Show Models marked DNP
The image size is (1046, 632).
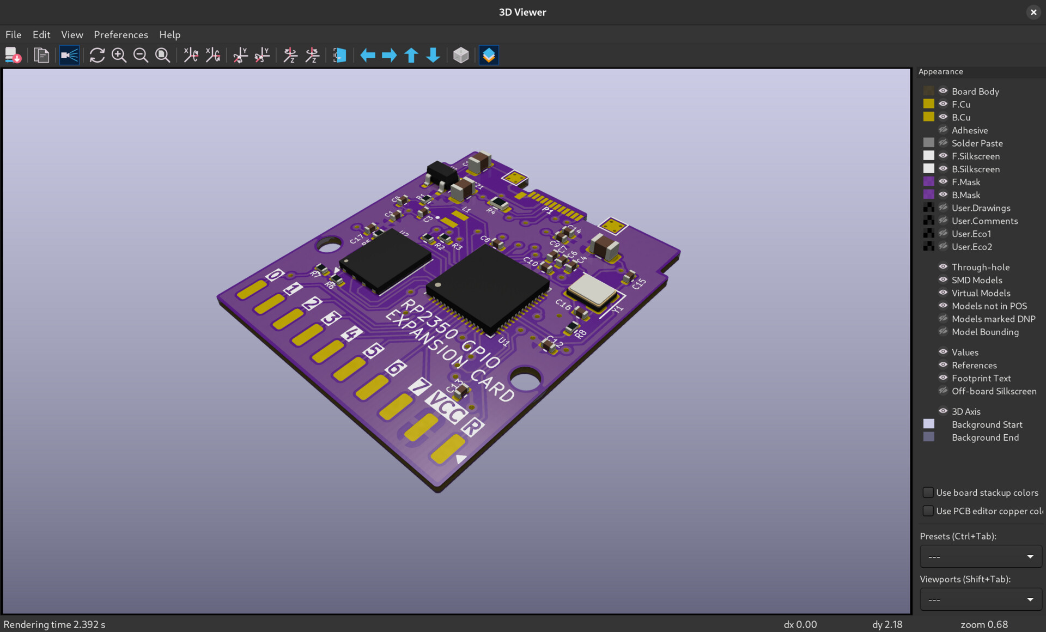click(x=943, y=319)
